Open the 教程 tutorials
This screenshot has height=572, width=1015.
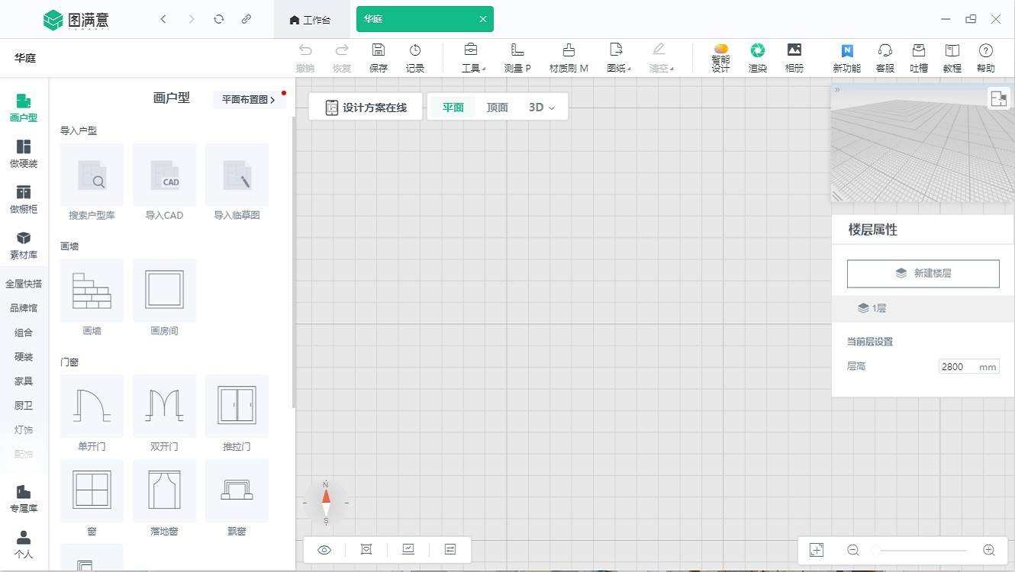click(952, 58)
